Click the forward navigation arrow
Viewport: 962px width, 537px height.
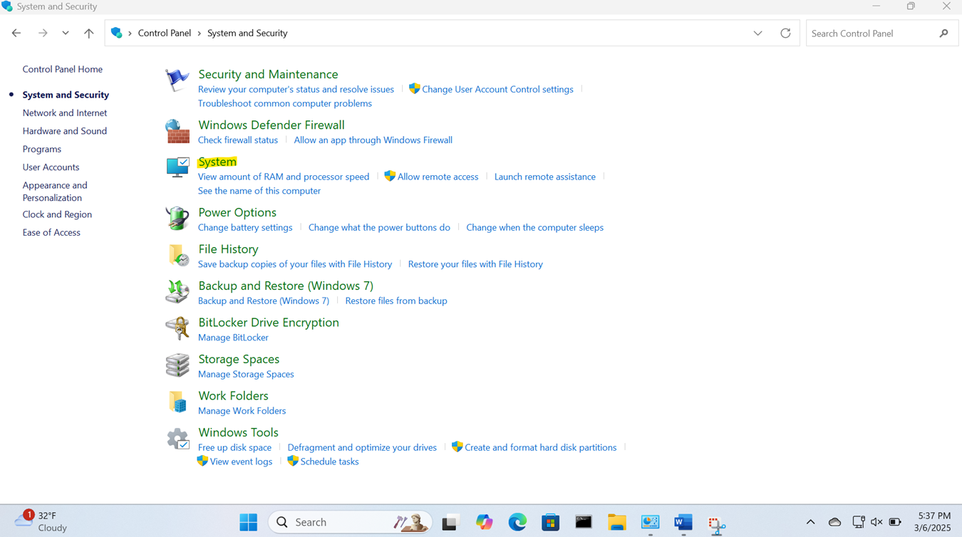[43, 33]
